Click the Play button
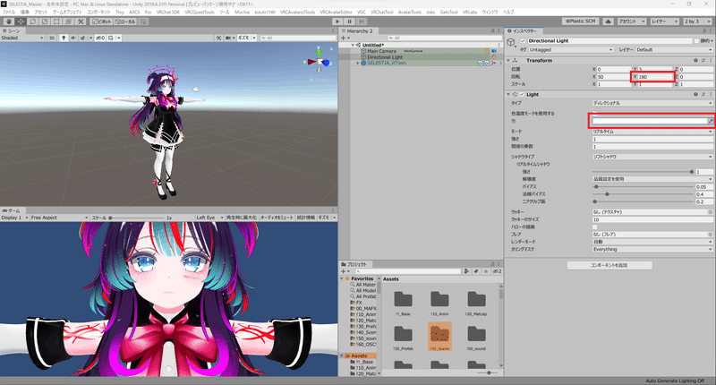Image resolution: width=716 pixels, height=385 pixels. coord(337,21)
